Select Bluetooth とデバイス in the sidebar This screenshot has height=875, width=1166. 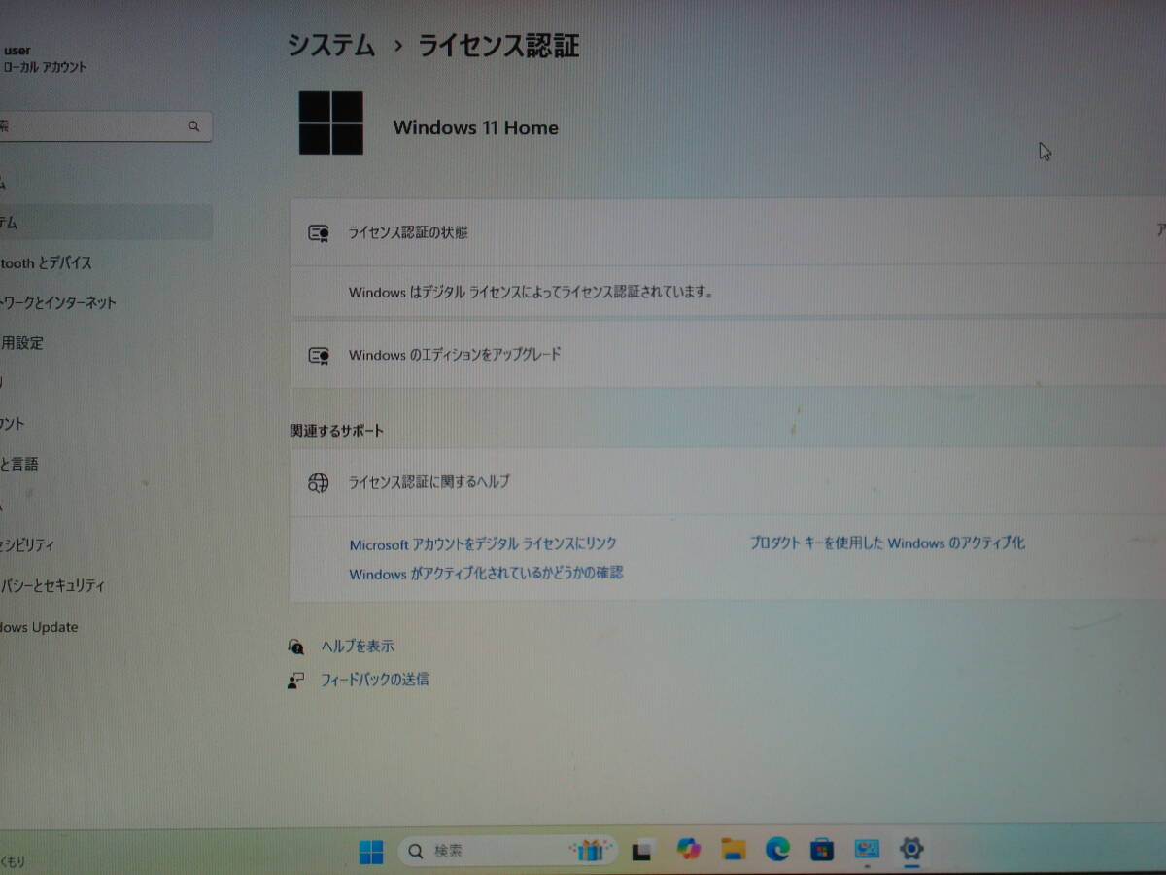[x=105, y=262]
